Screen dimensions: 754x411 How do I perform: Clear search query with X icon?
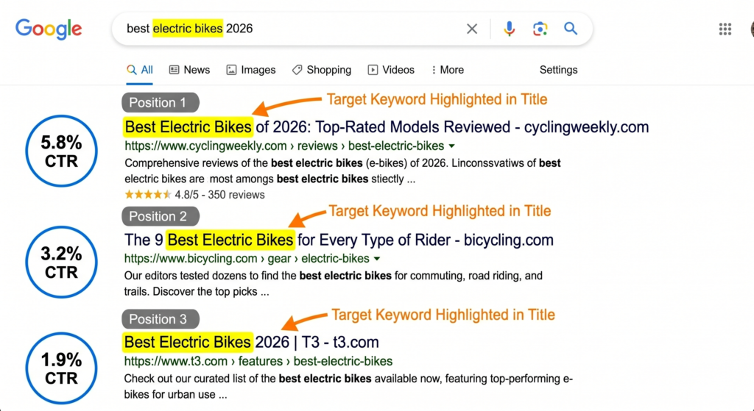click(472, 29)
